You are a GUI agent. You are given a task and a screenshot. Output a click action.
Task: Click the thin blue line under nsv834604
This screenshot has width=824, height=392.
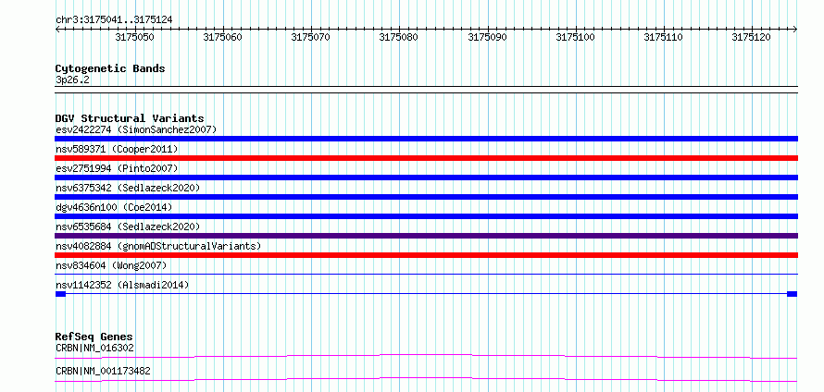click(x=426, y=274)
